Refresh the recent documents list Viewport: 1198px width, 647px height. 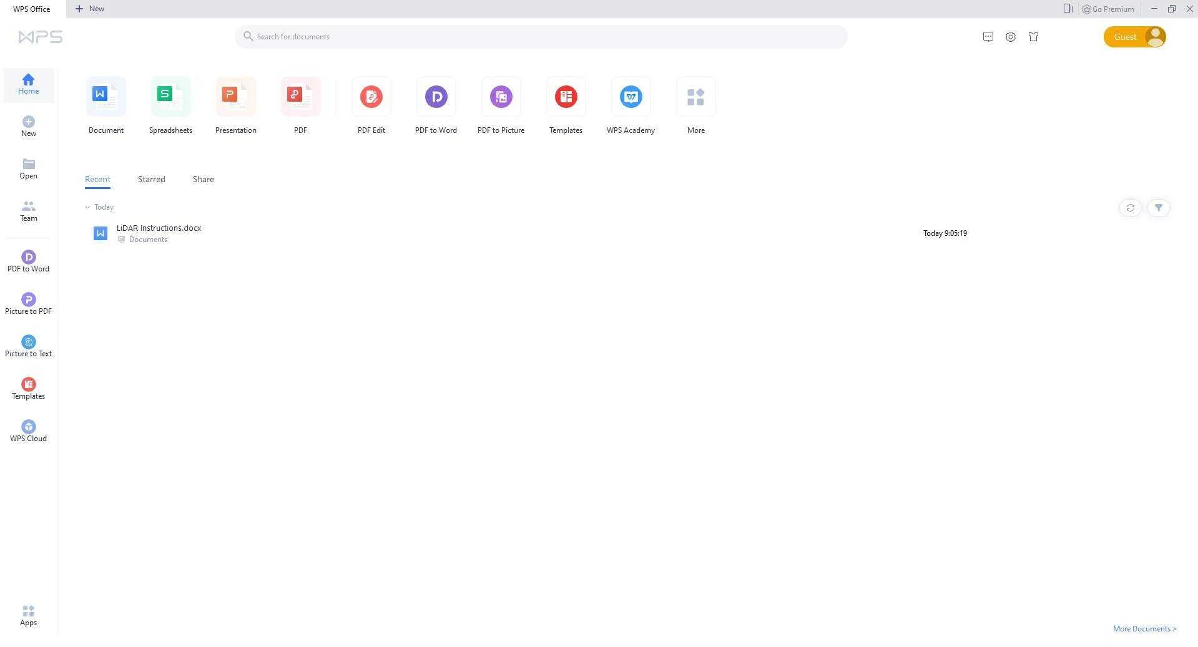click(x=1130, y=208)
